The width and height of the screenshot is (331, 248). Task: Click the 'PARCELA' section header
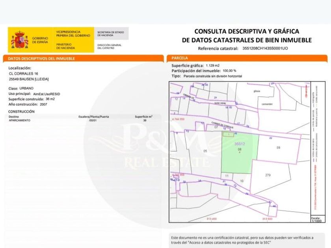click(x=247, y=58)
